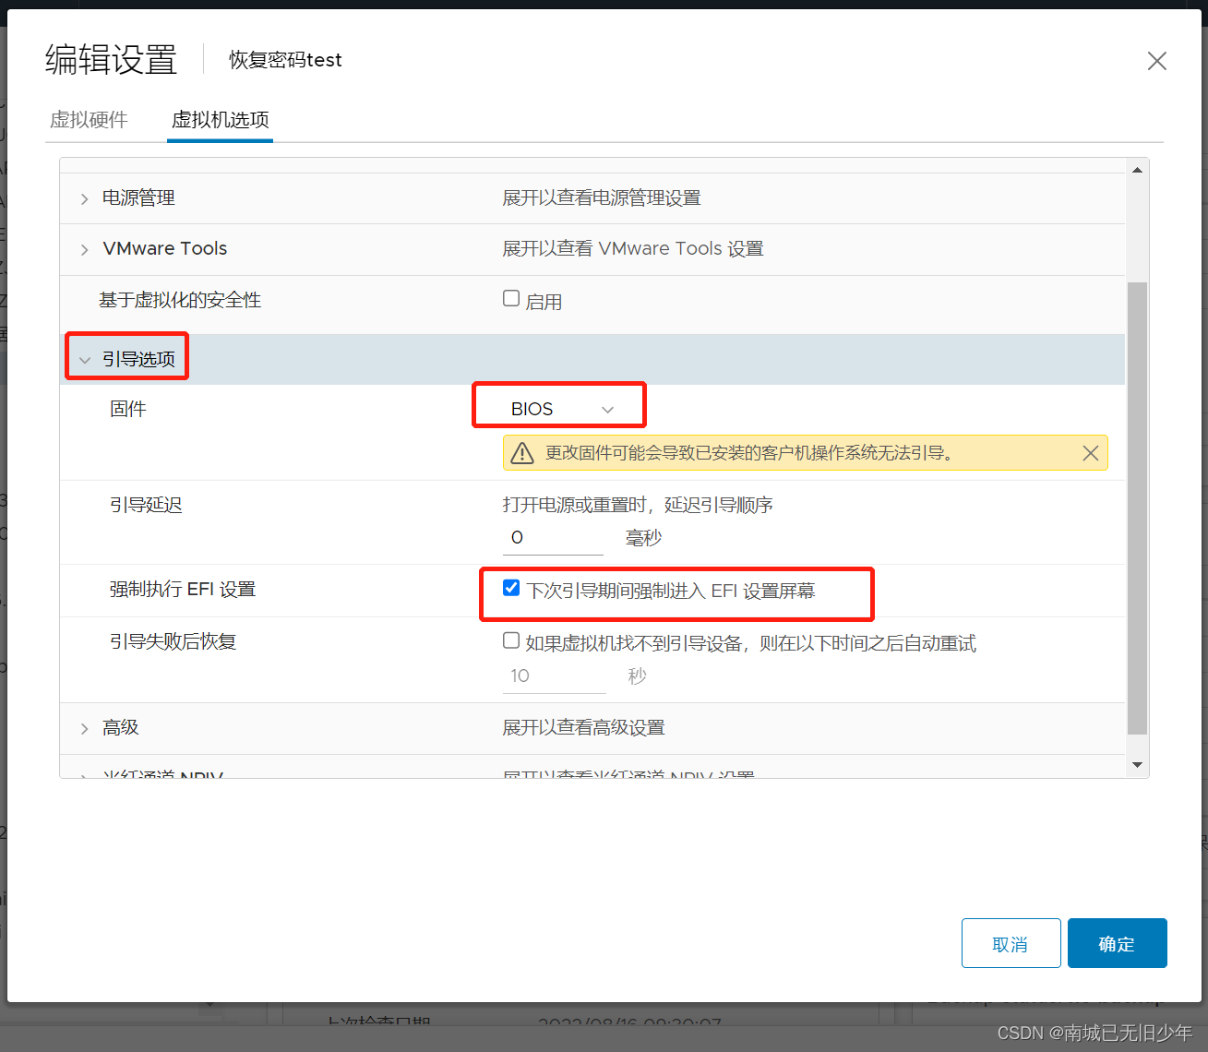Click the 固件 label
Viewport: 1208px width, 1052px height.
pos(128,409)
